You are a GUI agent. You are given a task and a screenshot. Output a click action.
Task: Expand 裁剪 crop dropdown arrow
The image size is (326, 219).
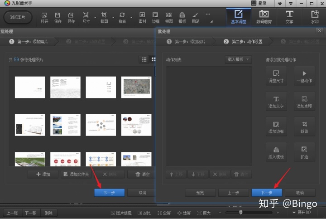click(113, 17)
